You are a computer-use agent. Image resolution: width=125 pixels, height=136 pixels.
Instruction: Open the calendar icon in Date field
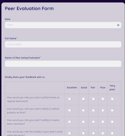point(118,25)
